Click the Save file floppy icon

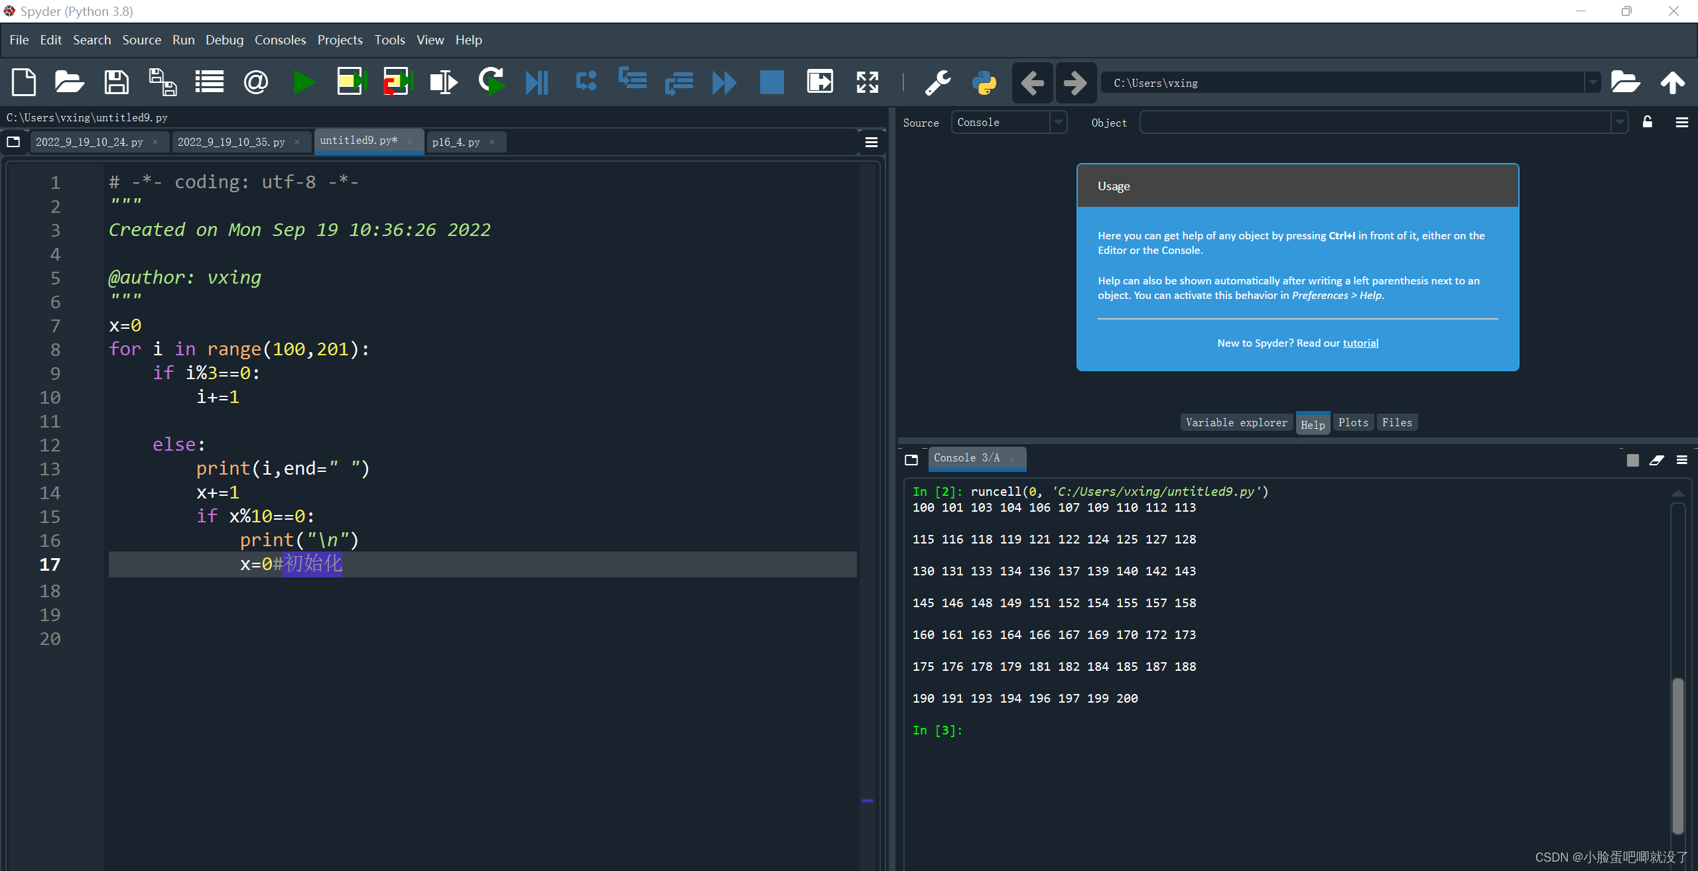[117, 83]
